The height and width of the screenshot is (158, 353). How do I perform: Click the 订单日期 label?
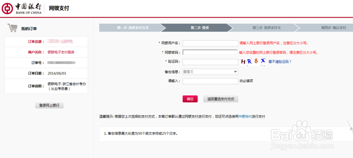[36, 74]
